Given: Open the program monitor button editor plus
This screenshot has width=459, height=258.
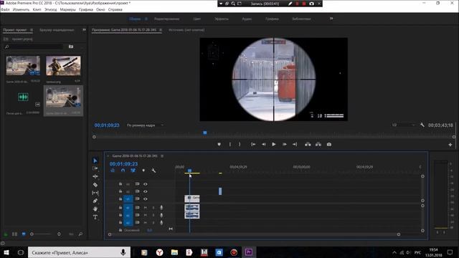Looking at the screenshot, I should pyautogui.click(x=450, y=145).
